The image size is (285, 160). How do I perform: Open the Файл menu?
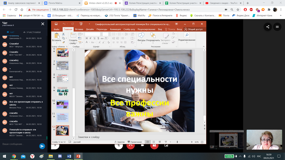pos(56,29)
